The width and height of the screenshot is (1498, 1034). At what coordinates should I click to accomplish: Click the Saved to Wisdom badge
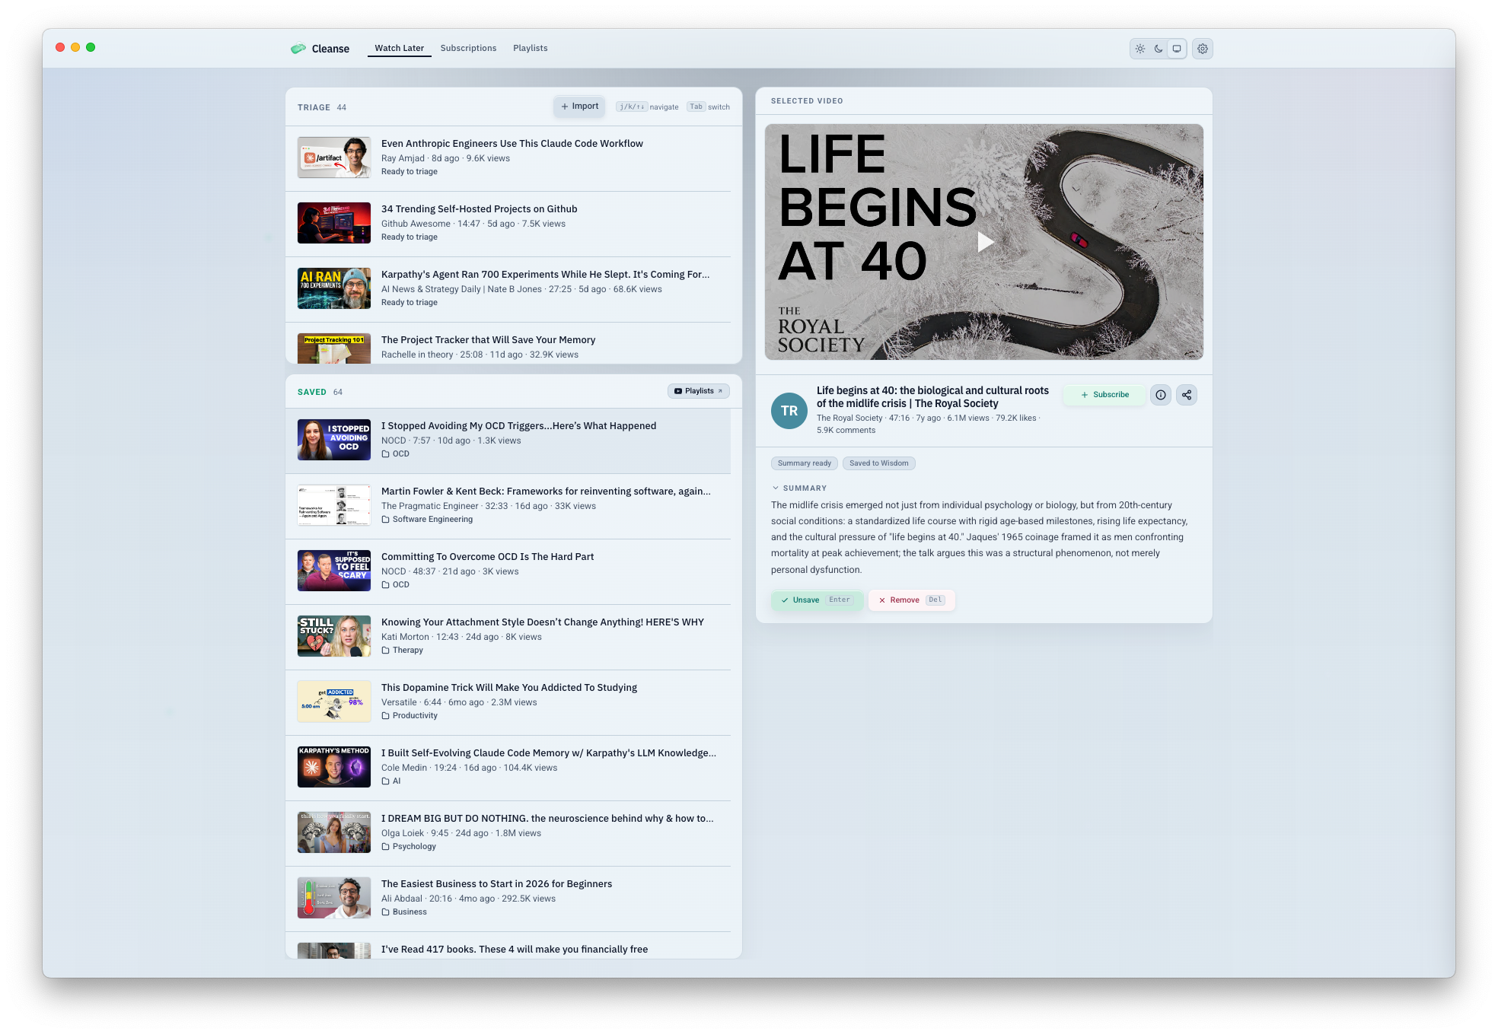[x=878, y=463]
